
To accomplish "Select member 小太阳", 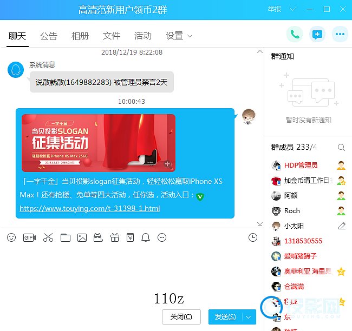I will tap(294, 226).
